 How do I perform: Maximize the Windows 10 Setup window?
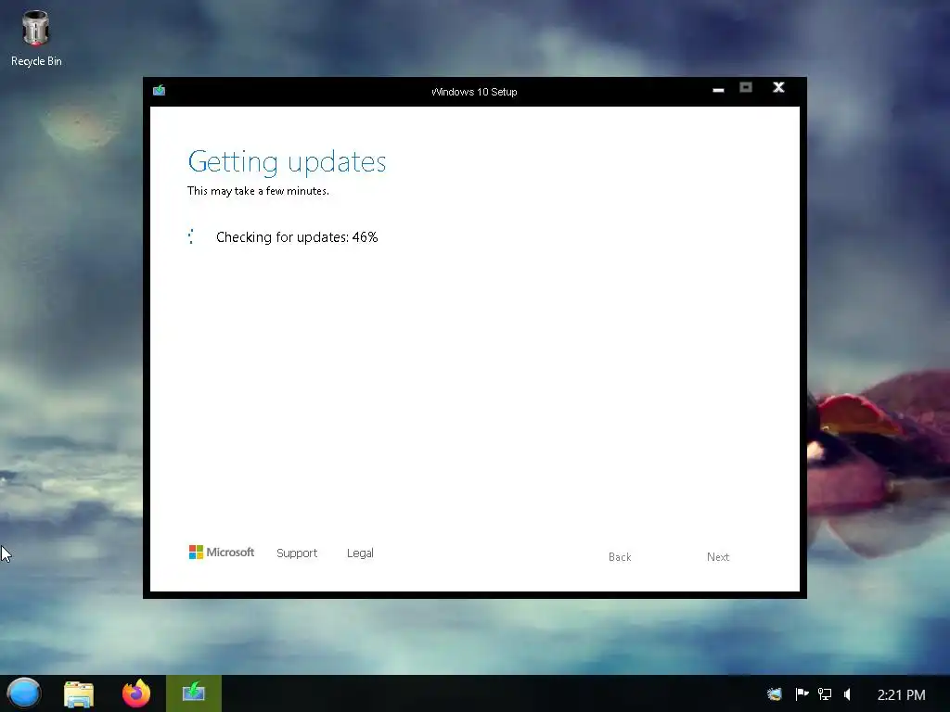point(746,88)
